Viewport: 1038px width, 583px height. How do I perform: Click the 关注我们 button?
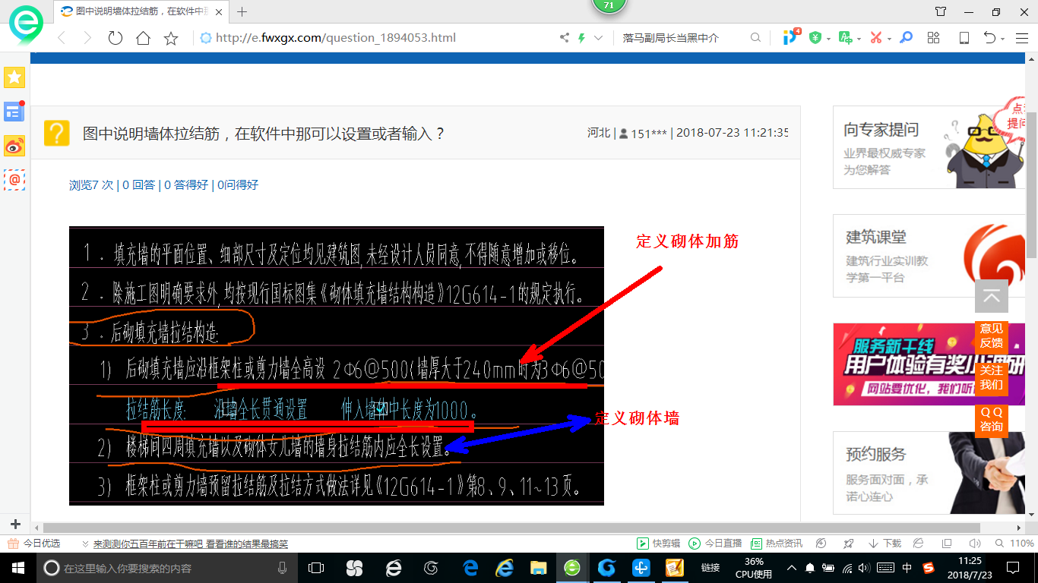[x=991, y=377]
